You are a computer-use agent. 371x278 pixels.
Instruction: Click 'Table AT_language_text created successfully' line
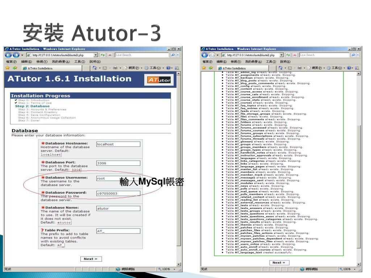click(259, 252)
